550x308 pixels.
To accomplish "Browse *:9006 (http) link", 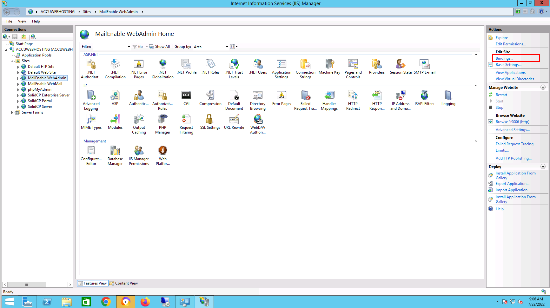I will click(x=513, y=122).
